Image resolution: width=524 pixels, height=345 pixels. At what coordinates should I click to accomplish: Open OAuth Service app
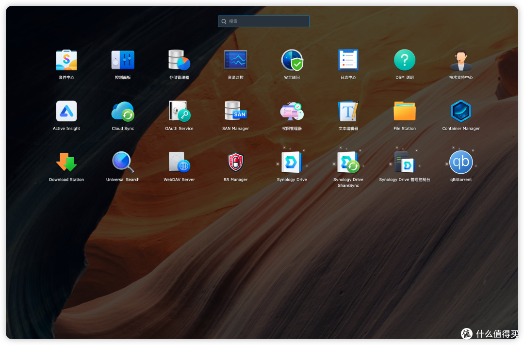(x=179, y=111)
